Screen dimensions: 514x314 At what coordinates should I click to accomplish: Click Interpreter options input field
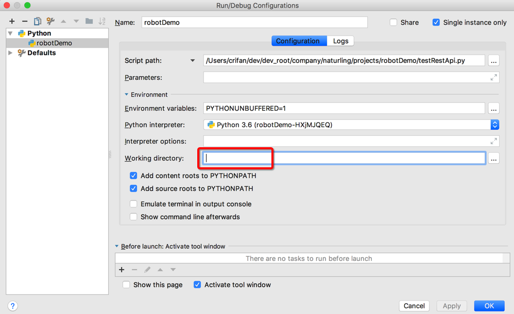click(351, 141)
